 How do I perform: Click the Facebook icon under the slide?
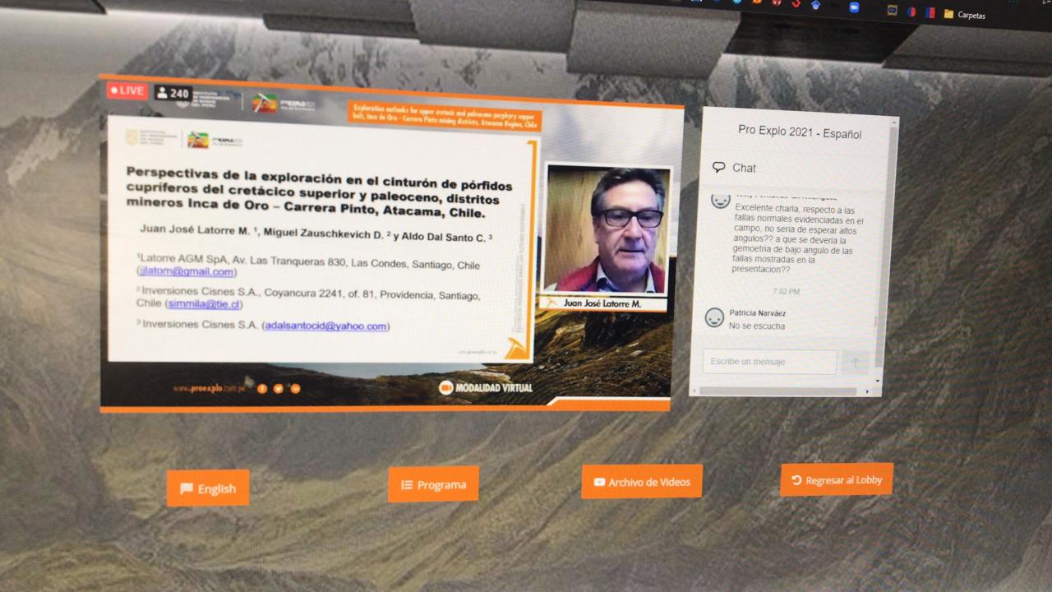[262, 388]
